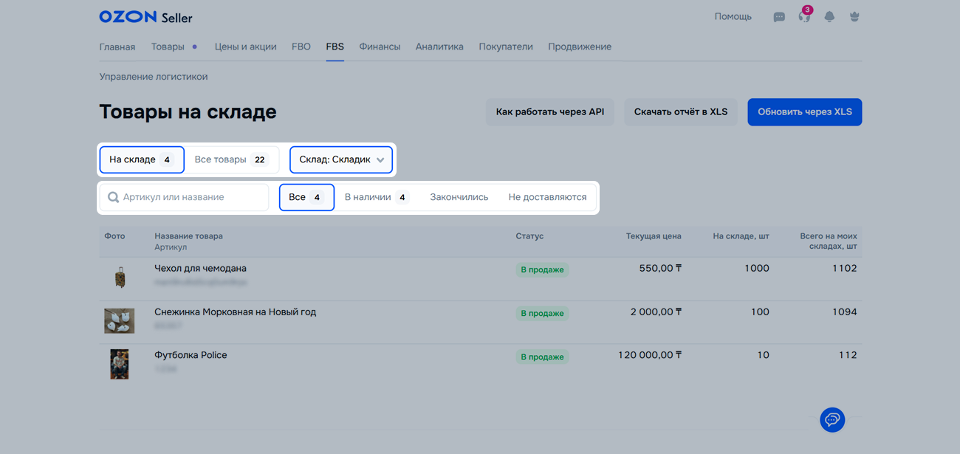
Task: Expand the Склад: Складик dropdown
Action: (341, 159)
